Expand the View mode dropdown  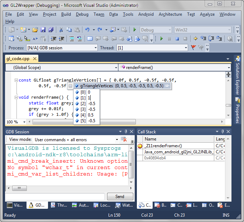[117, 139]
